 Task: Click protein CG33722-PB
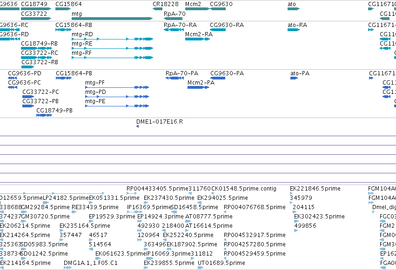(28, 106)
